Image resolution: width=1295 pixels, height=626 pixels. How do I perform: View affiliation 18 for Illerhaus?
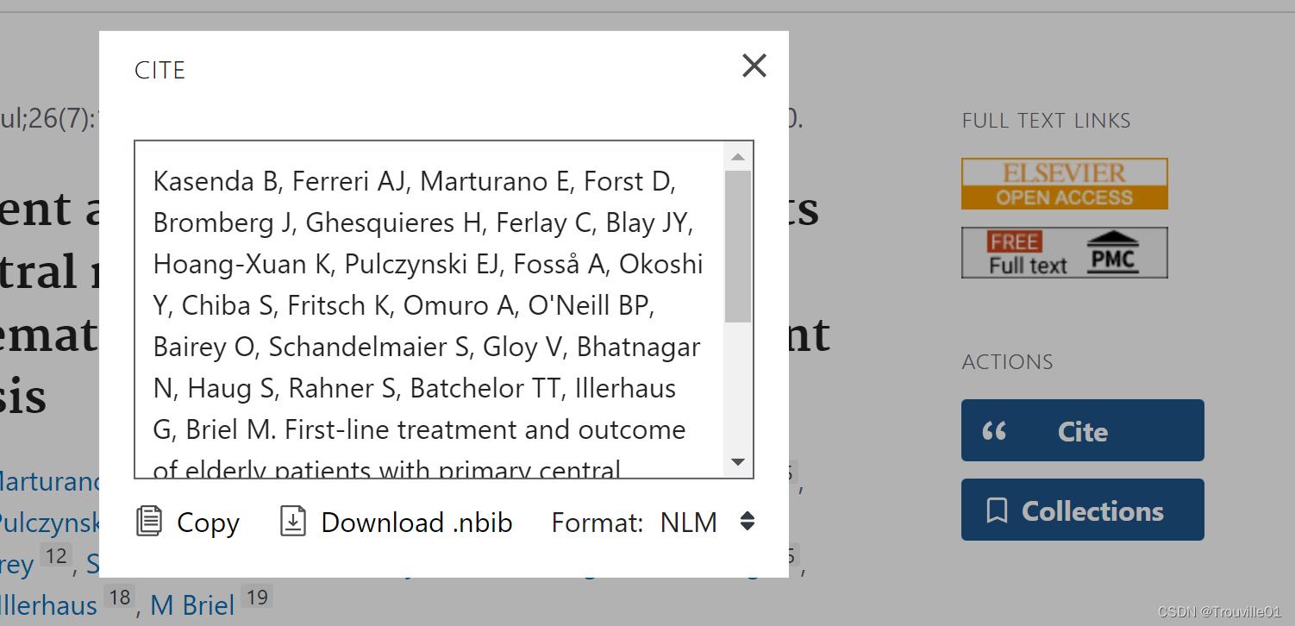[x=119, y=596]
